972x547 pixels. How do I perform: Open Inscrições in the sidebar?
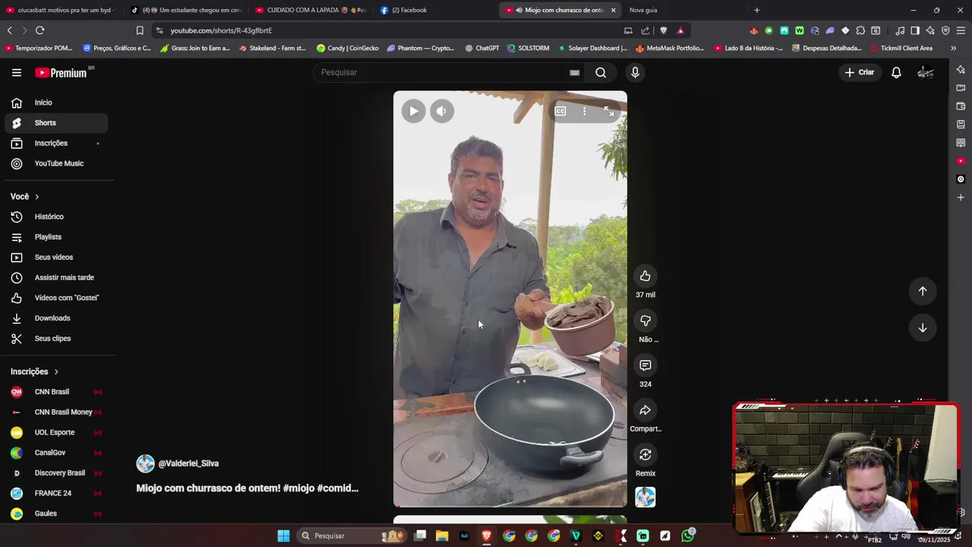56,143
